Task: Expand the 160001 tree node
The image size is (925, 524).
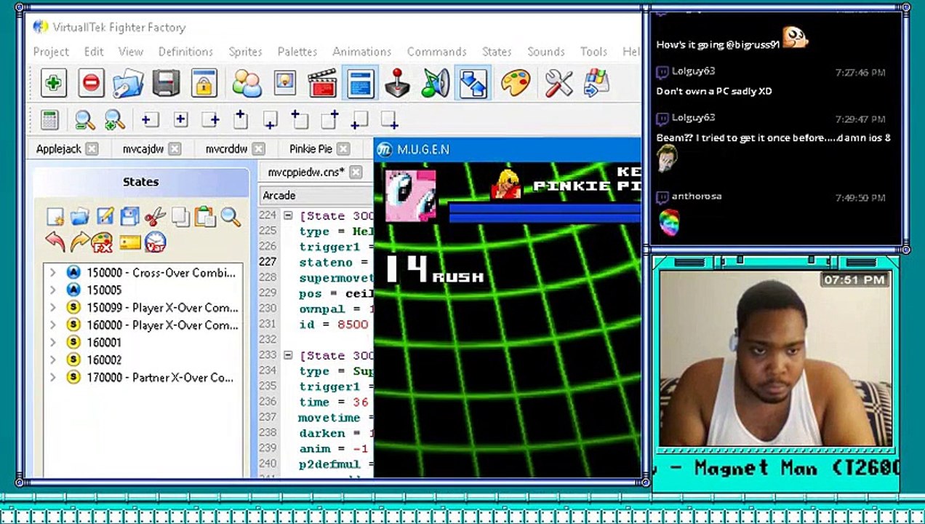Action: point(52,342)
